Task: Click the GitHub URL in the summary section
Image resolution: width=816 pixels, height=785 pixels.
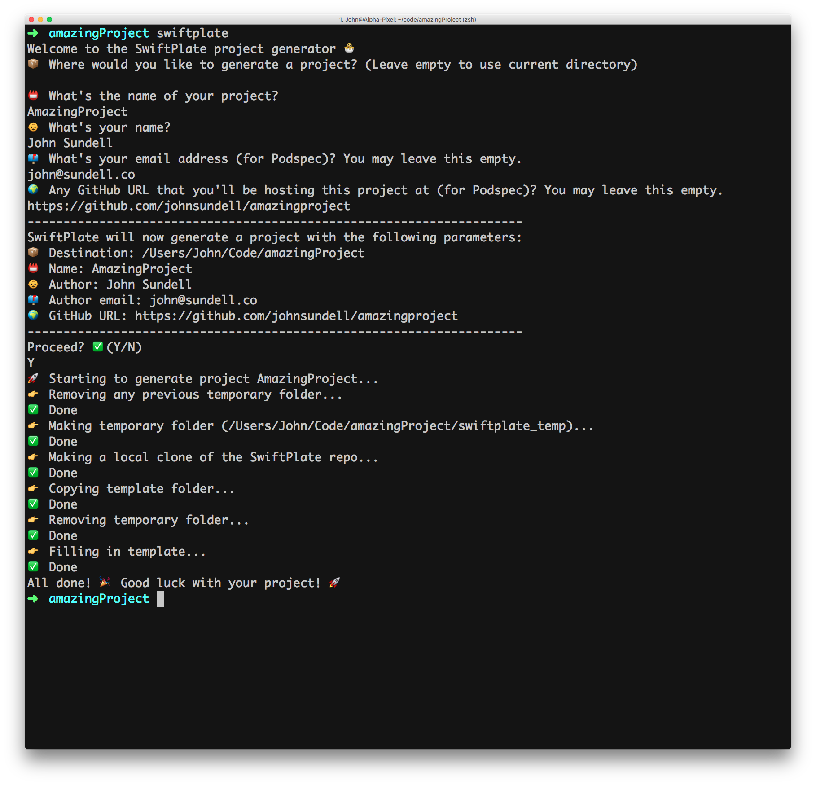Action: (296, 316)
